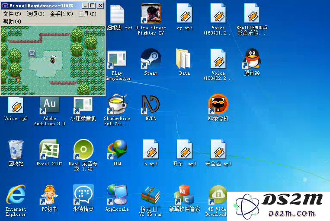Select the Internet Explorer icon

coord(16,195)
